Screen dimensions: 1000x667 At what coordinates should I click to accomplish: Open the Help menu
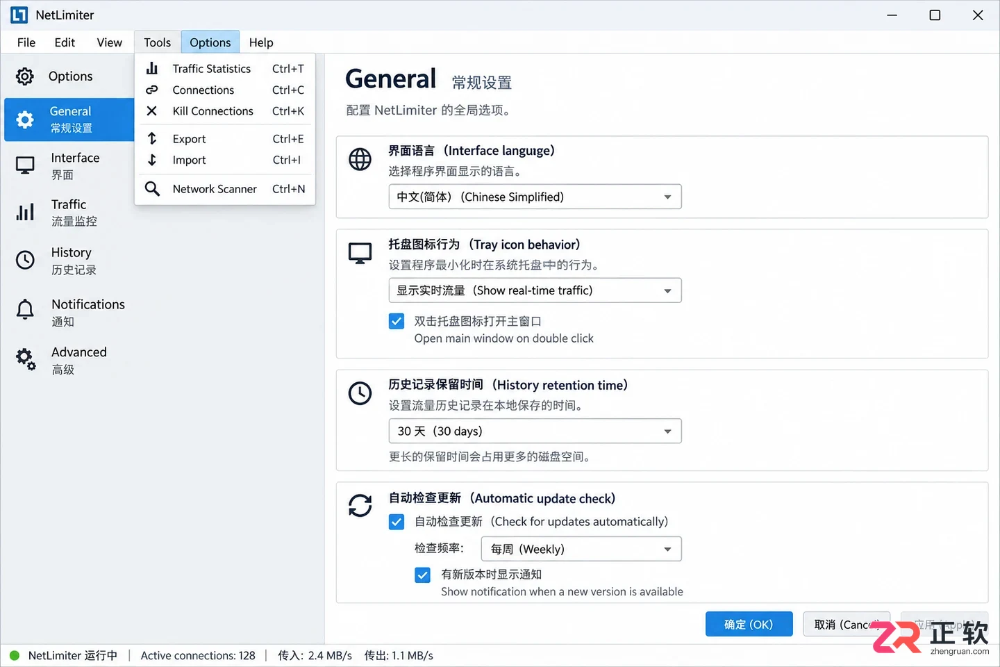pos(261,42)
